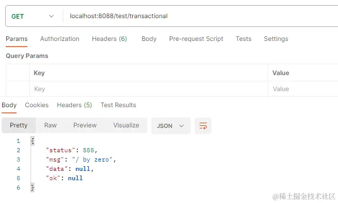This screenshot has width=338, height=203.
Task: Collapse the JSON object at line 1
Action: click(x=32, y=141)
